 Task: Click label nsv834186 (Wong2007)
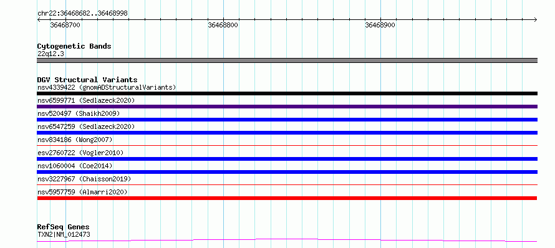click(75, 140)
